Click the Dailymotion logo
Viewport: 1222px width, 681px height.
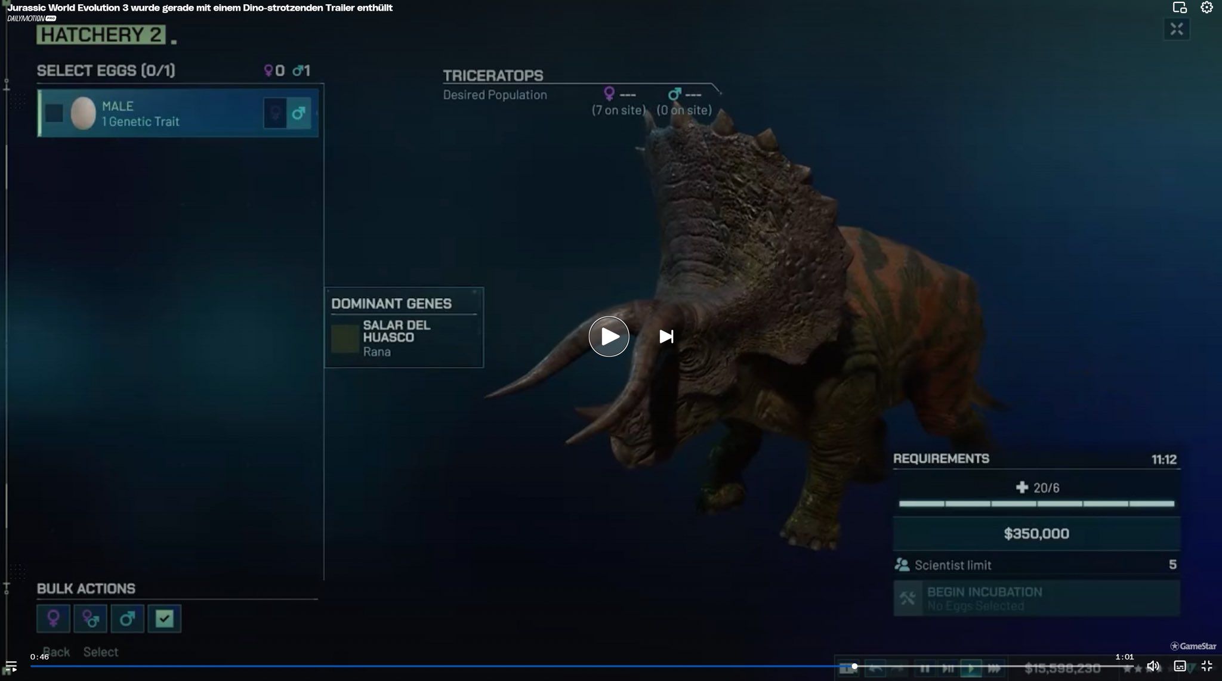pyautogui.click(x=32, y=18)
